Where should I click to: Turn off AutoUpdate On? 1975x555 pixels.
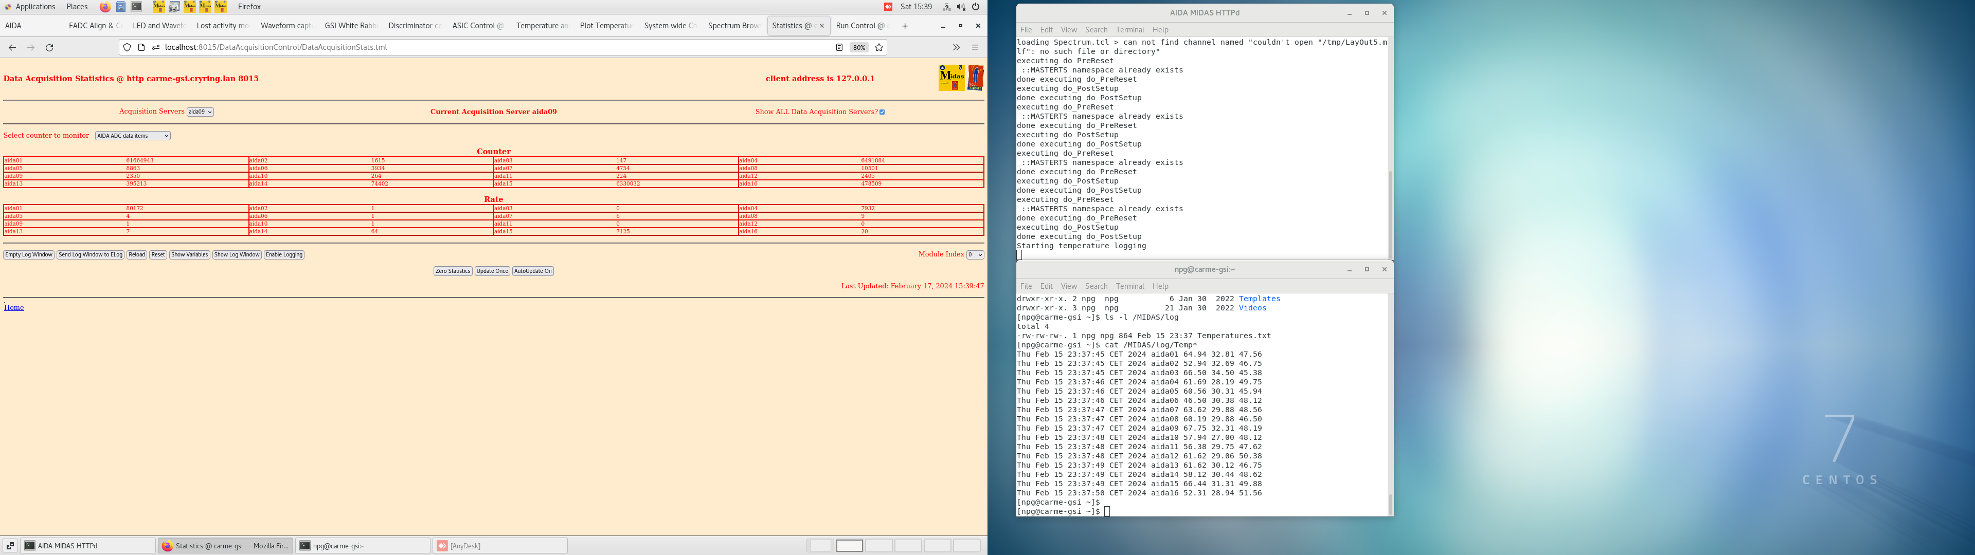click(533, 271)
